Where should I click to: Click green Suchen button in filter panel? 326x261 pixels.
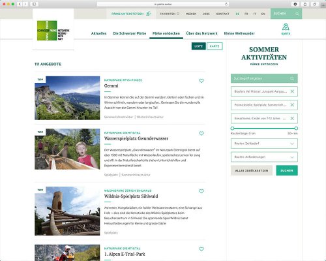[x=287, y=170]
